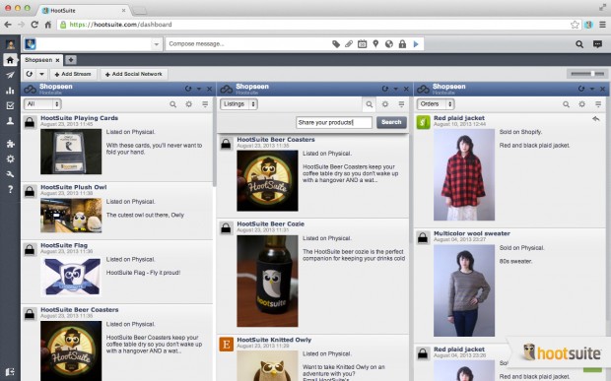Image resolution: width=611 pixels, height=381 pixels.
Task: Click the browser home button
Action: click(x=48, y=25)
